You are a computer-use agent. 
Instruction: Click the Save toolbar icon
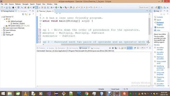tap(7, 7)
